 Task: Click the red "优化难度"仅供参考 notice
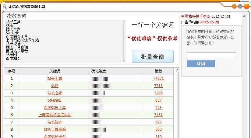pyautogui.click(x=153, y=39)
